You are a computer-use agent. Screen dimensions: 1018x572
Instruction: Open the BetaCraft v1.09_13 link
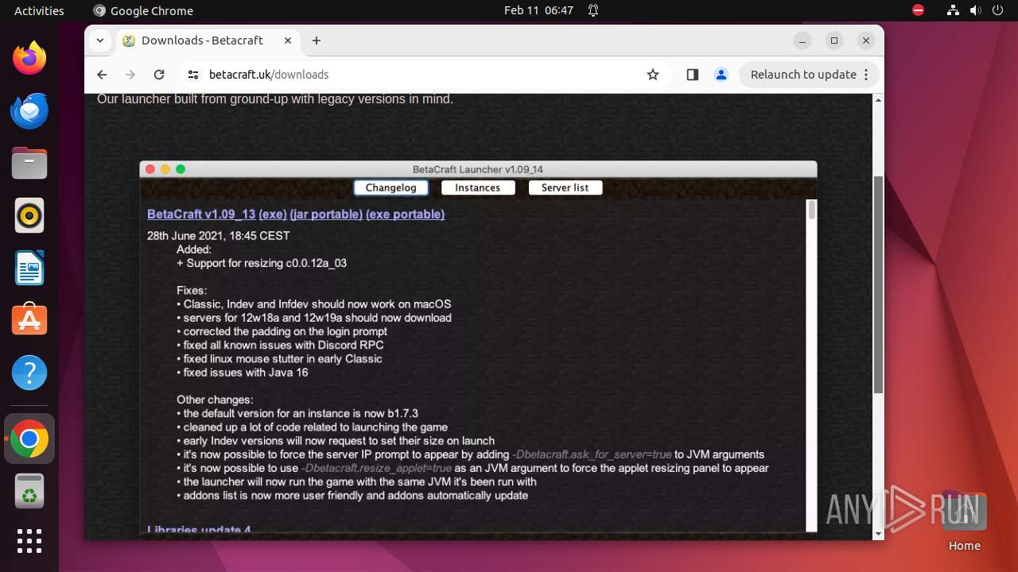(201, 214)
